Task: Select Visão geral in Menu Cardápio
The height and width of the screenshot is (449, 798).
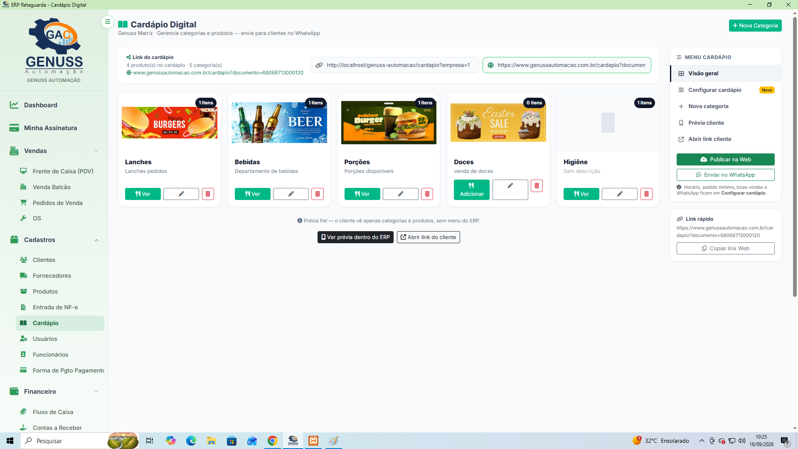Action: point(726,74)
